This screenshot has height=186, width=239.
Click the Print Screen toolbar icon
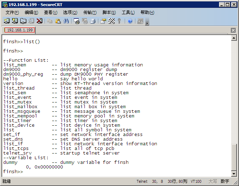77,21
